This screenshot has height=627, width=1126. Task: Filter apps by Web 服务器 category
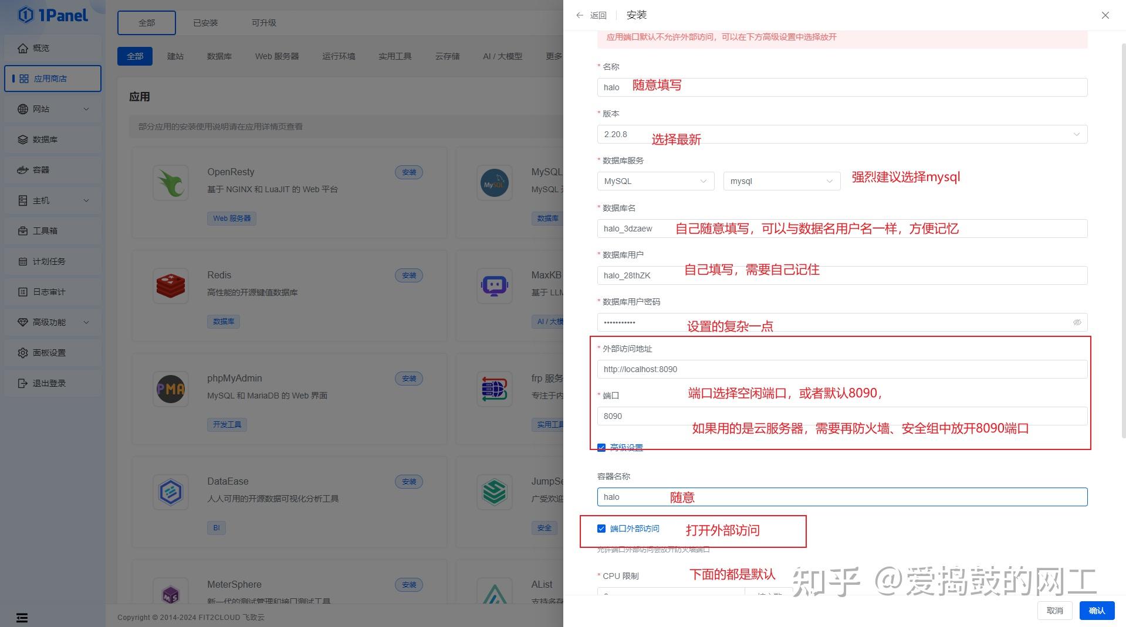[277, 56]
